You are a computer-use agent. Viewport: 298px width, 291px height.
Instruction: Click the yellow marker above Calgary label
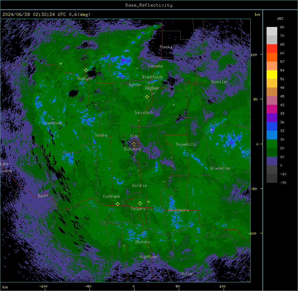[140, 204]
